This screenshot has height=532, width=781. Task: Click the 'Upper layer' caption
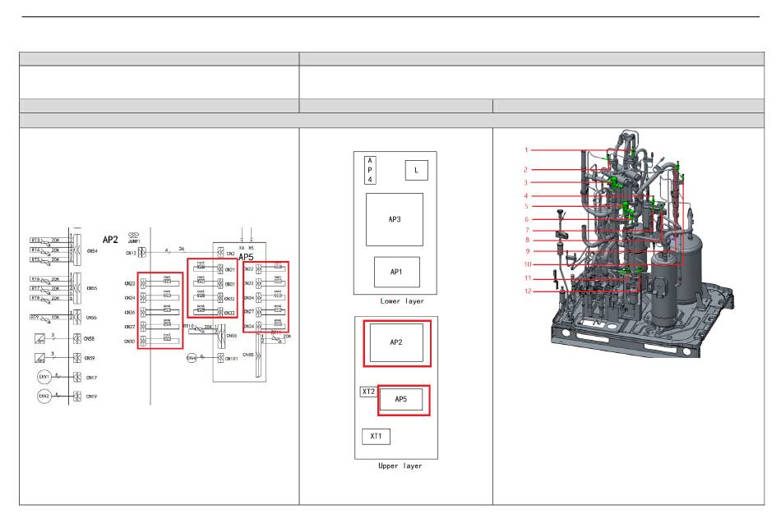[400, 466]
